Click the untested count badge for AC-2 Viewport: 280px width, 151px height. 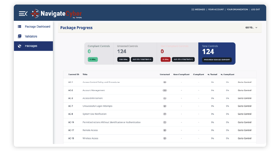(165, 90)
